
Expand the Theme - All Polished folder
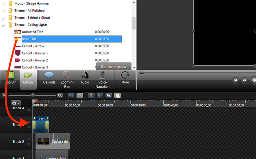click(3, 11)
